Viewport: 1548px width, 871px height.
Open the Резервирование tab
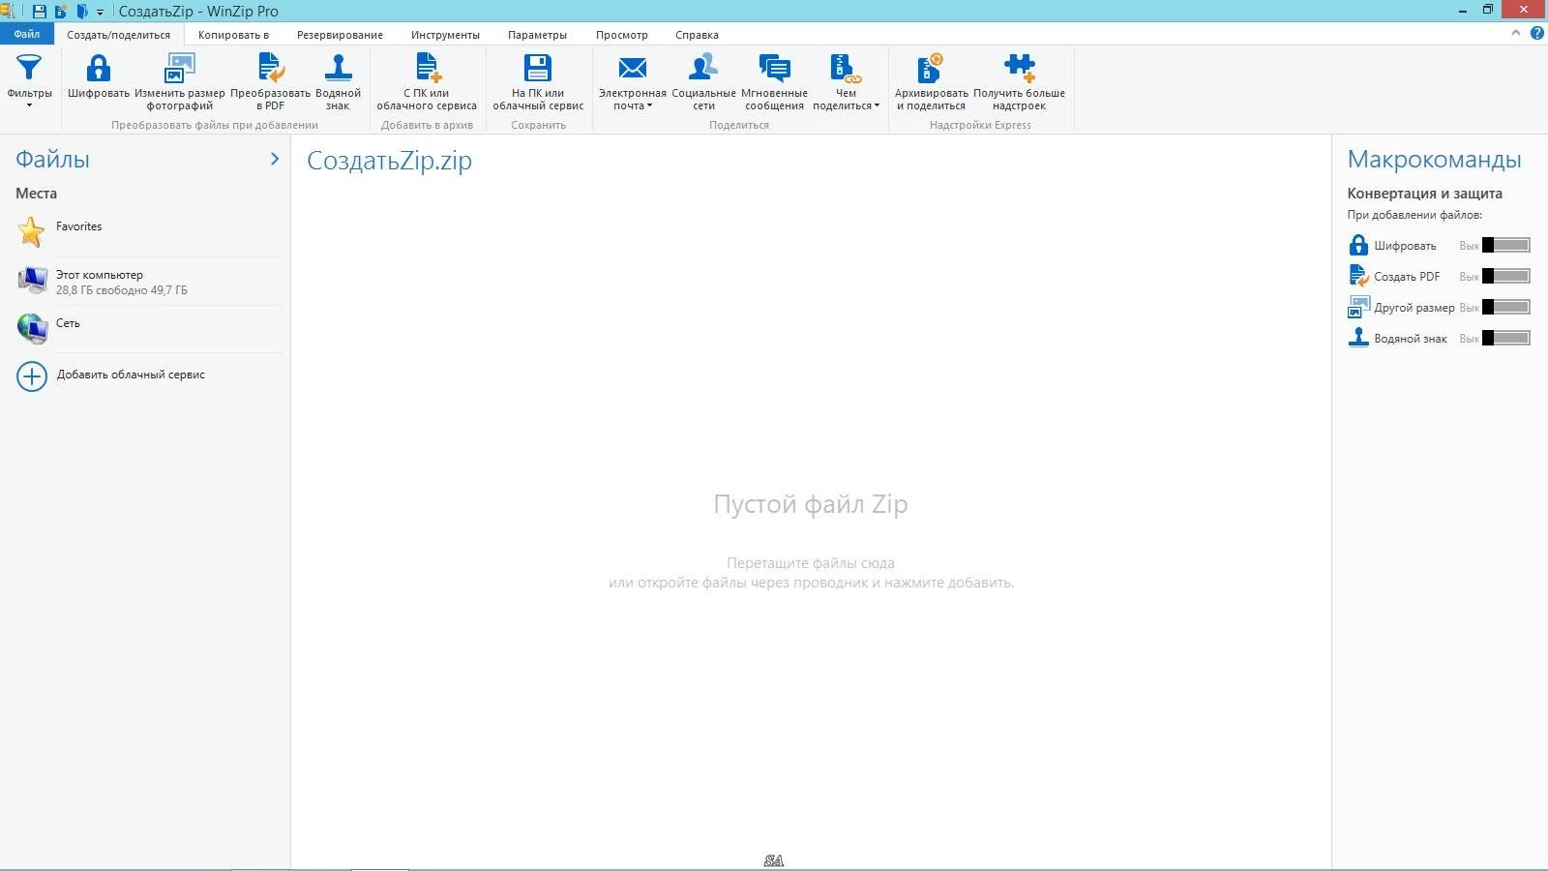tap(340, 35)
